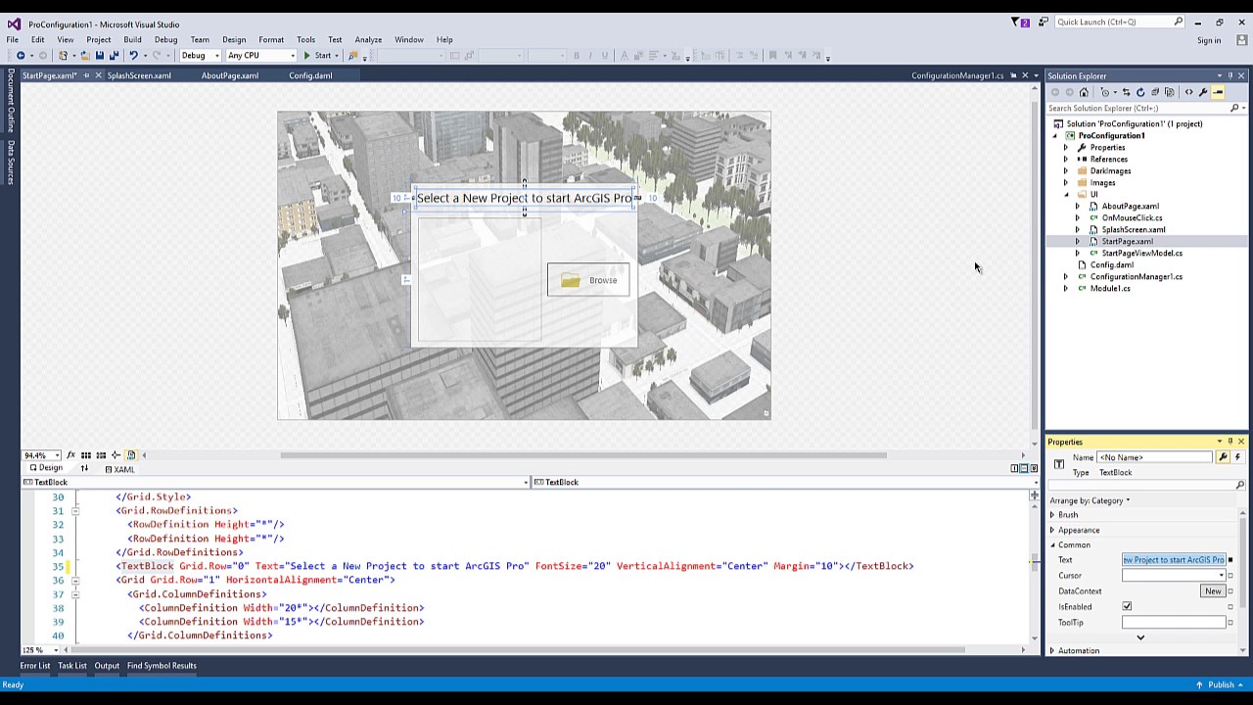The height and width of the screenshot is (705, 1253).
Task: Open the 94.4% designer zoom dropdown
Action: point(57,455)
